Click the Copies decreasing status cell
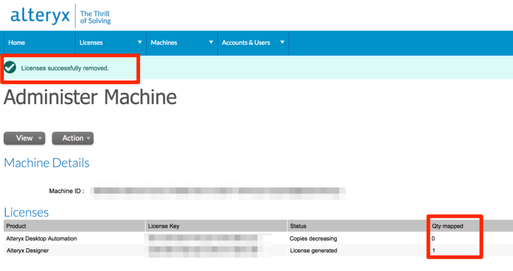 [x=313, y=238]
